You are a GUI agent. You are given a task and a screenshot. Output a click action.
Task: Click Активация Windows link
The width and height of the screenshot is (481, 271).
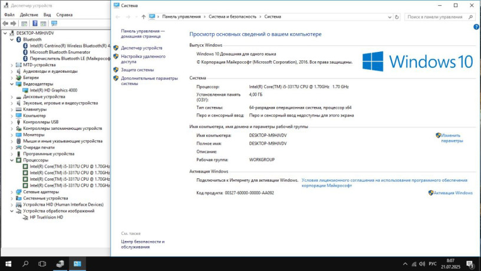click(453, 193)
